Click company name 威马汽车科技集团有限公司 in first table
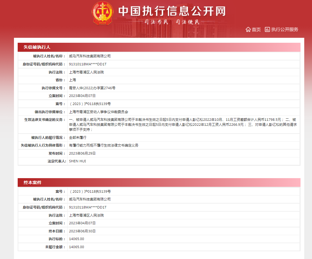 point(90,56)
